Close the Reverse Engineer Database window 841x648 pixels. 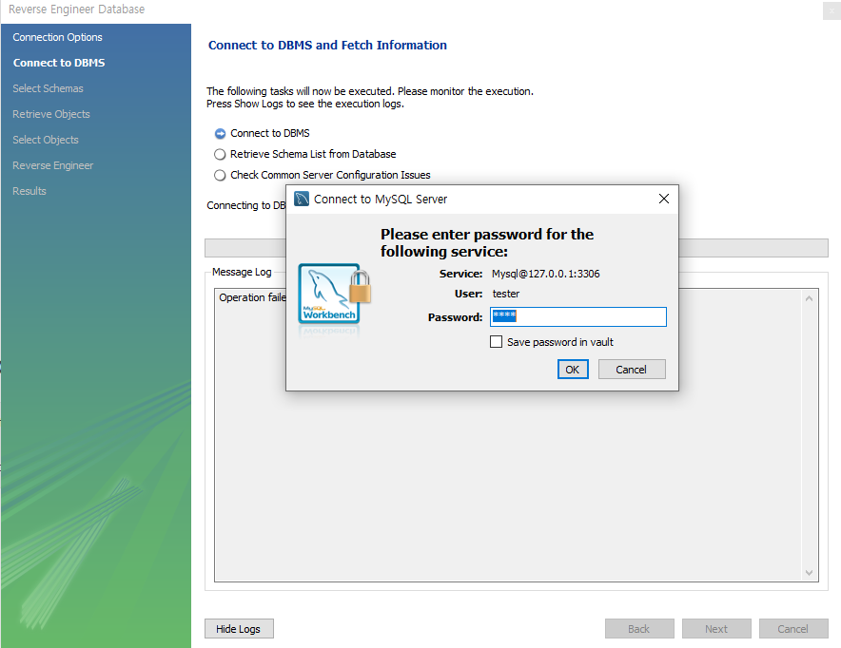point(831,10)
